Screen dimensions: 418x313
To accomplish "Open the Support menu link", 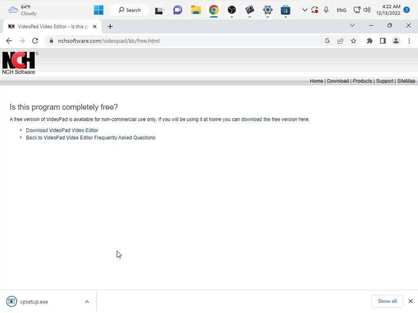I will click(x=385, y=81).
